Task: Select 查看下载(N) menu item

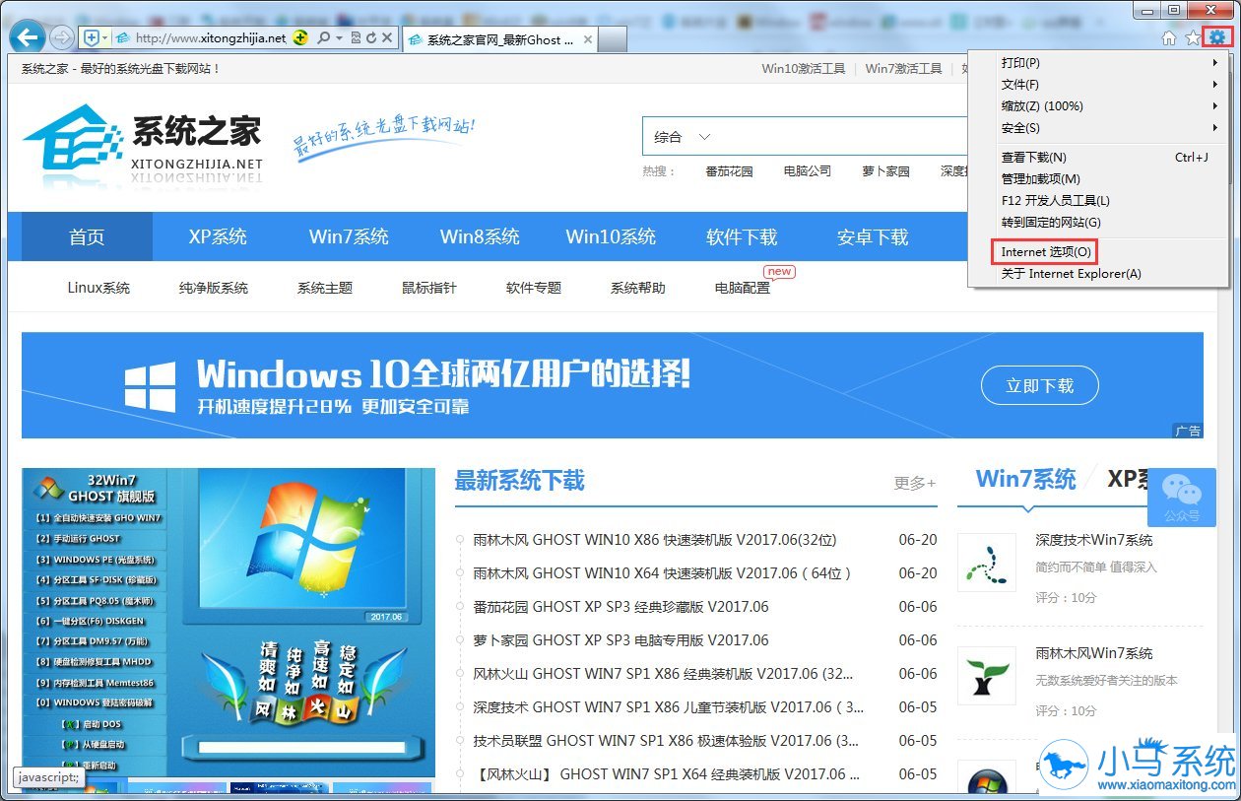Action: pos(1098,158)
